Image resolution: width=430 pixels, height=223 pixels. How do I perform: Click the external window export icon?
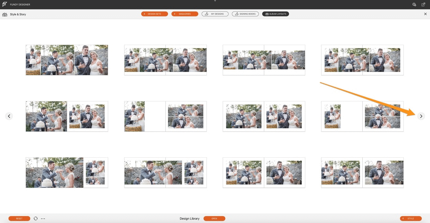tap(423, 4)
